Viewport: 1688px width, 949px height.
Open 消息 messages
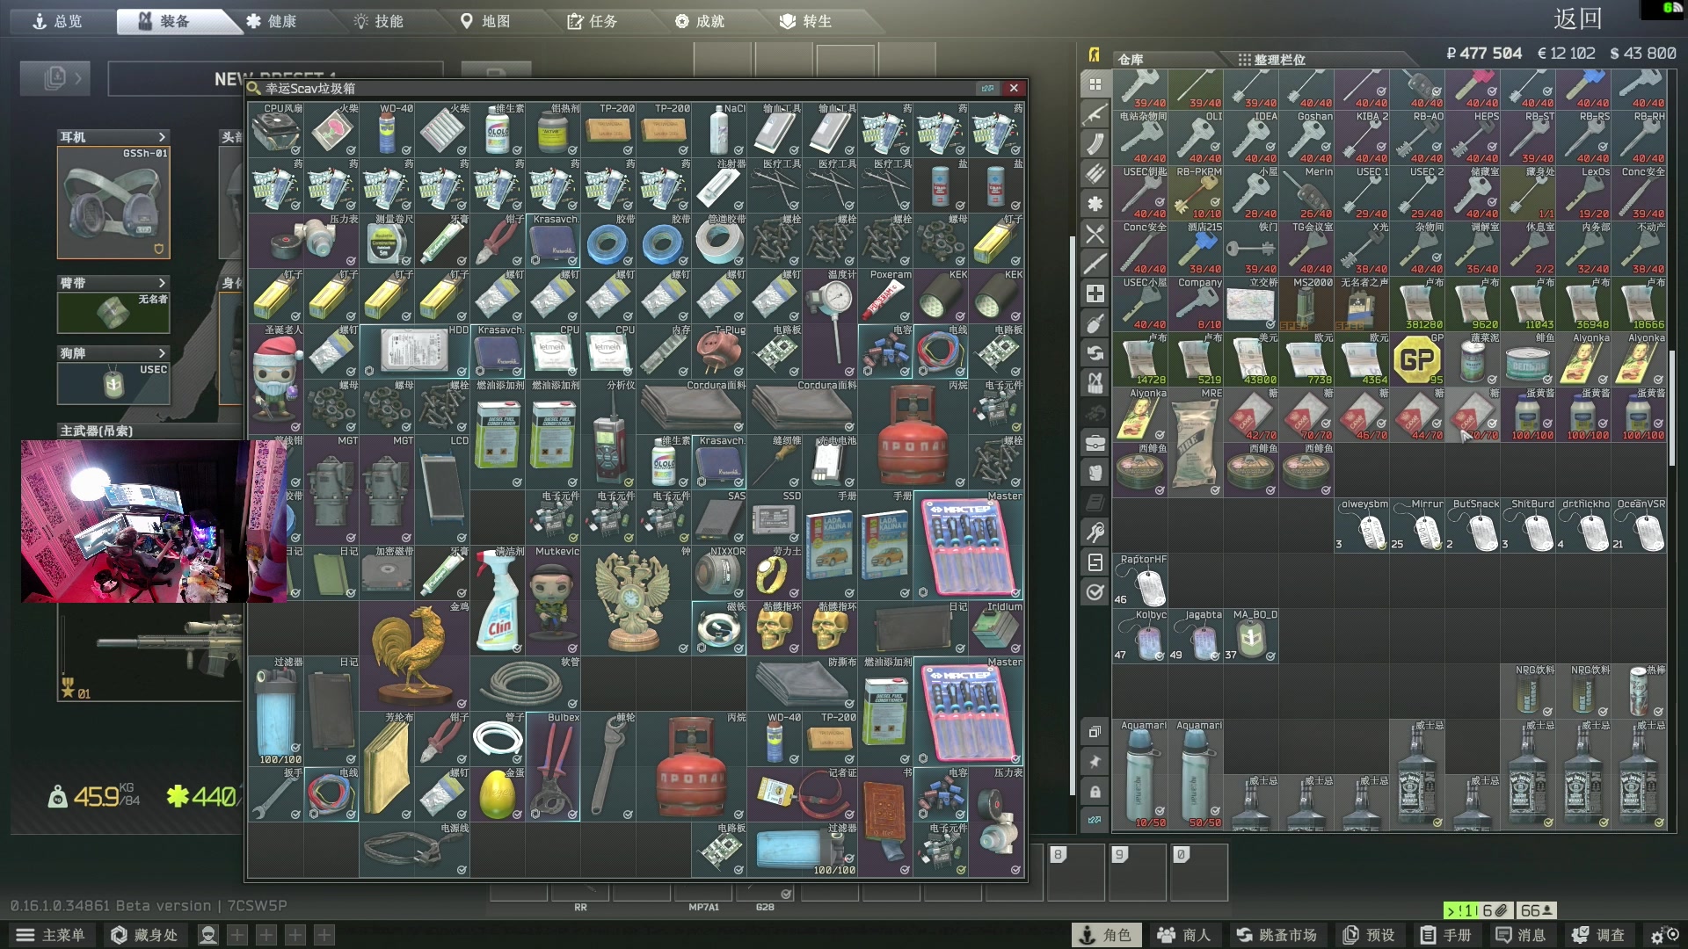pyautogui.click(x=1522, y=935)
